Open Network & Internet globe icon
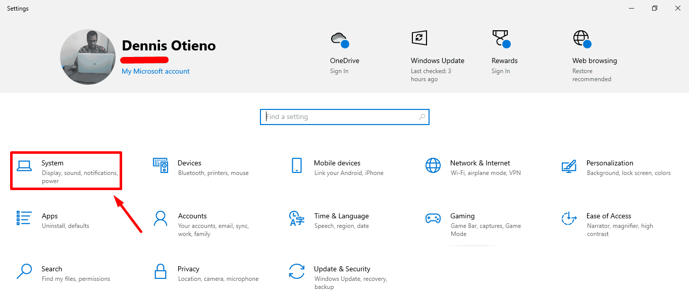689x297 pixels. (433, 165)
